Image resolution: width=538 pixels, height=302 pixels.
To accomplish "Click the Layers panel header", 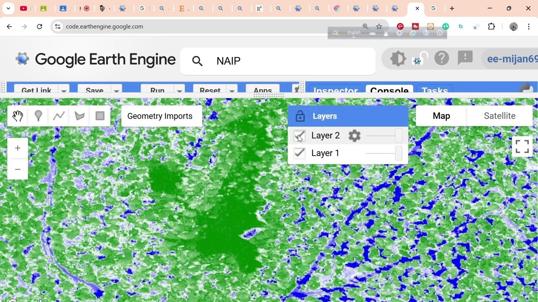I will 348,116.
